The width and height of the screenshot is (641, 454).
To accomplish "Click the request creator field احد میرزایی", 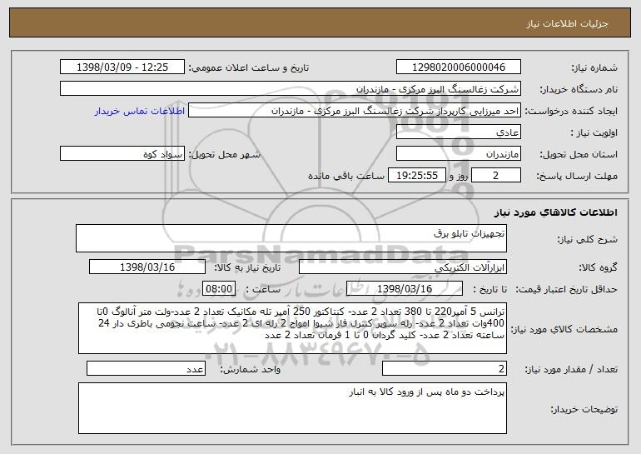I will (x=355, y=111).
